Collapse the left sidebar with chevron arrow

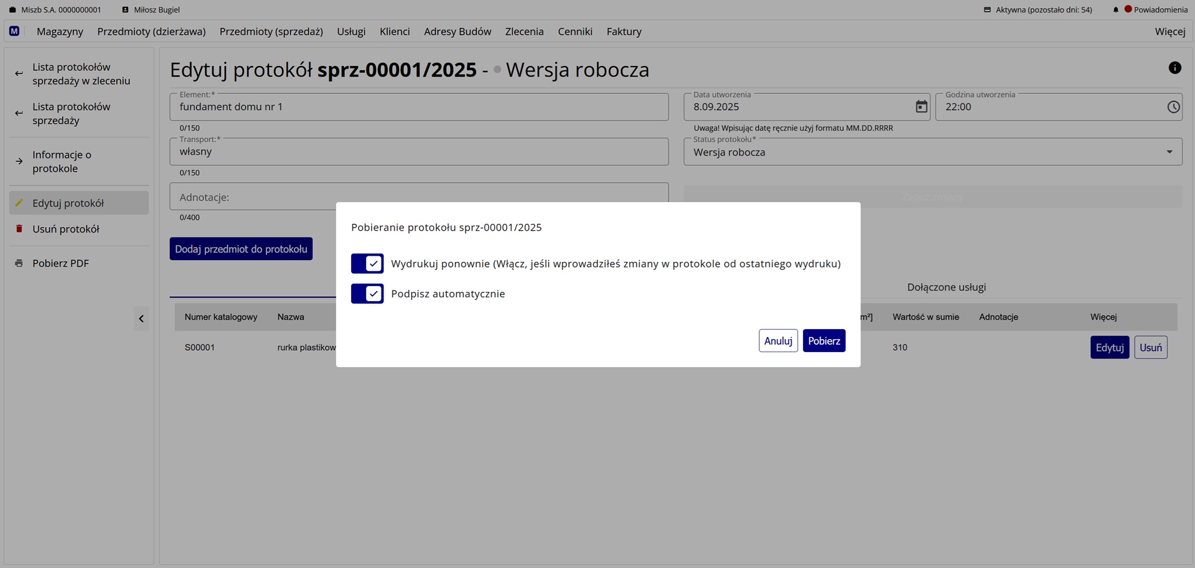coord(141,319)
